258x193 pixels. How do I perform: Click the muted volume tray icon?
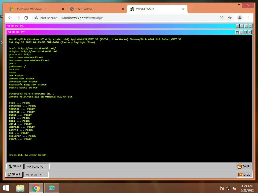[x=234, y=188]
